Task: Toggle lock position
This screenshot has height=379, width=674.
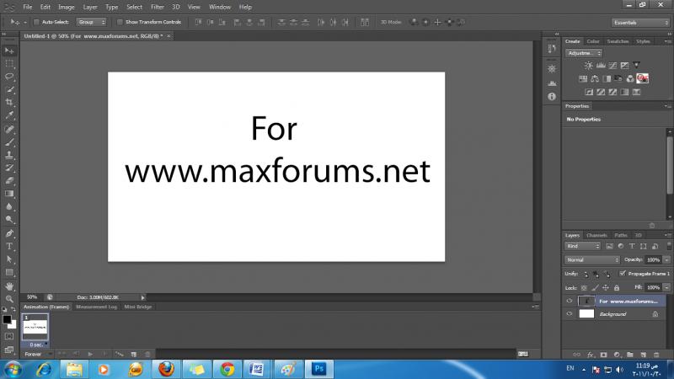Action: [x=606, y=288]
